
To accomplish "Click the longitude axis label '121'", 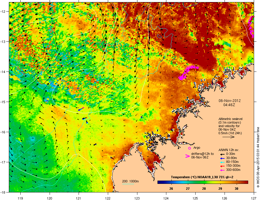I will click(79, 198).
